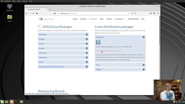Viewport: 185px width, 104px height.
Task: Expand the Snap section
Action: pyautogui.click(x=120, y=65)
